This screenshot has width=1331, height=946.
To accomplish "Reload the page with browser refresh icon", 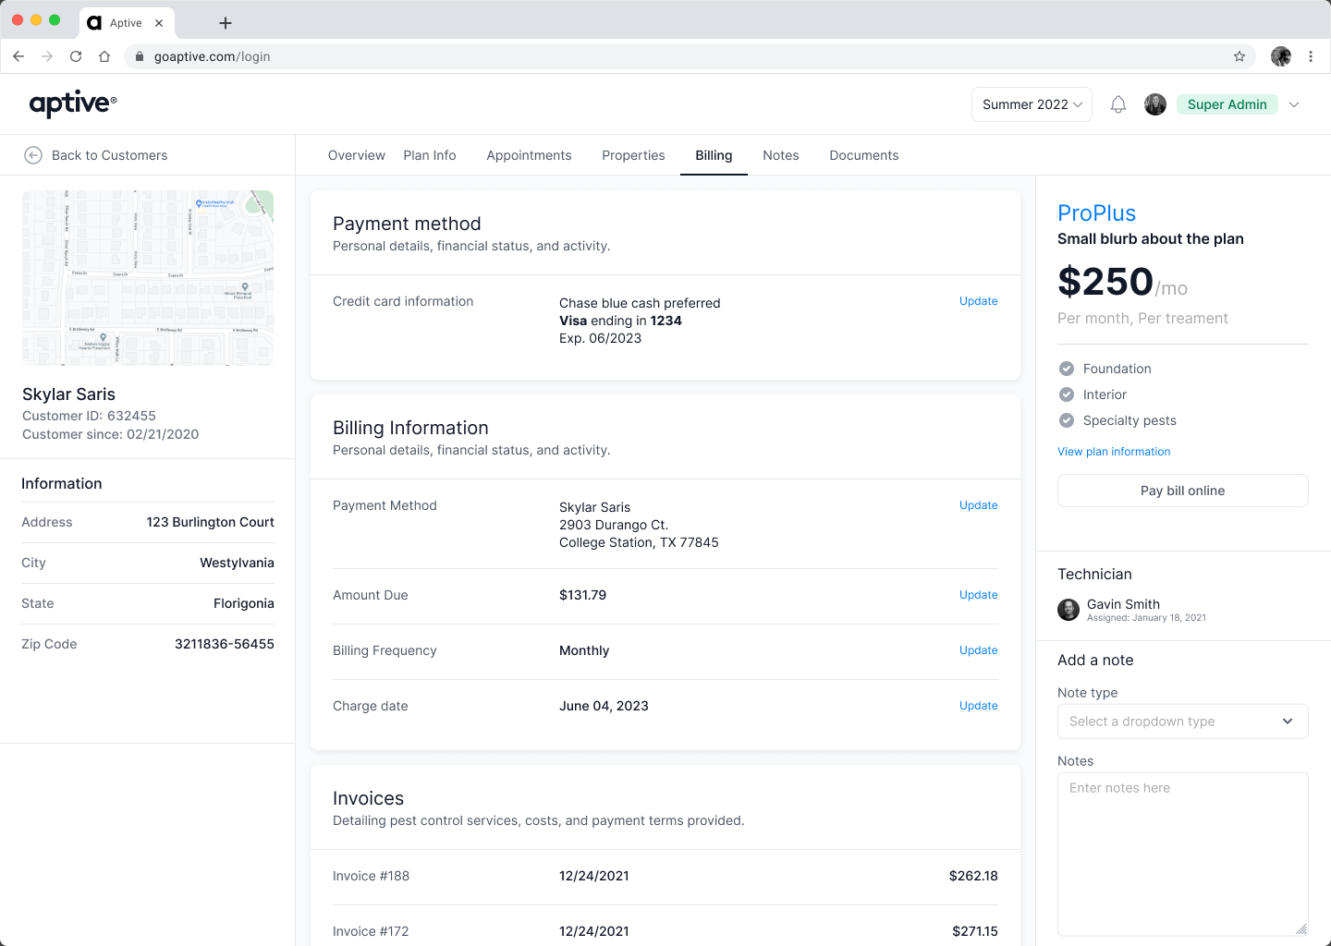I will click(x=76, y=56).
